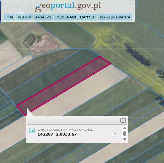
Task: Click the popup scrollbar thumb
Action: [125, 134]
